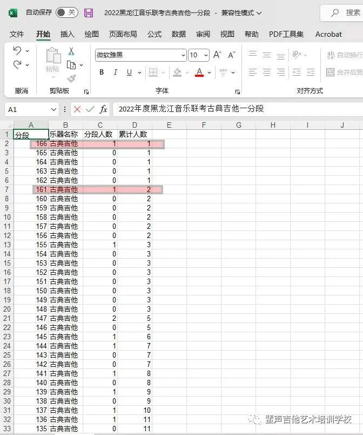Click the Center text icon
This screenshot has height=435, width=363.
coord(267,72)
